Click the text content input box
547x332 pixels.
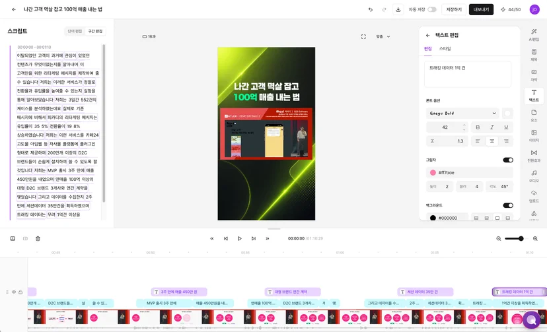pos(468,74)
